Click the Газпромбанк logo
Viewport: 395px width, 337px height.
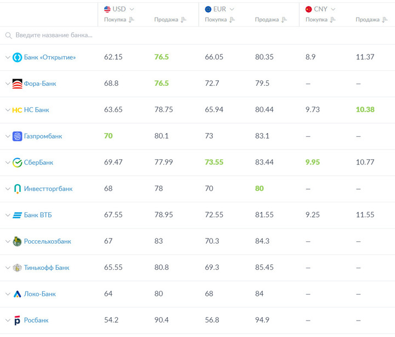point(18,136)
